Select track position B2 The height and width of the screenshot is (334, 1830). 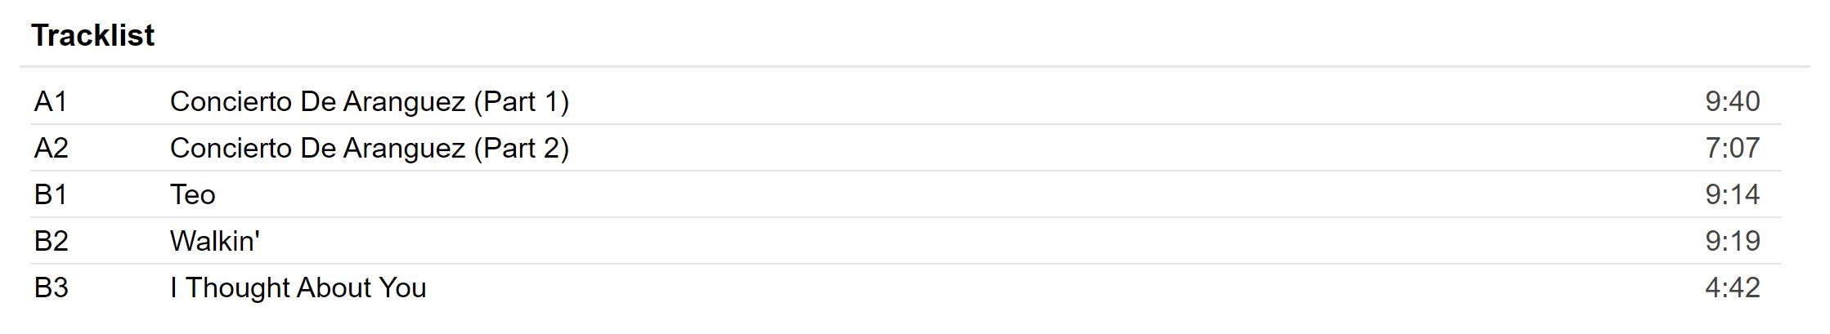tap(51, 241)
